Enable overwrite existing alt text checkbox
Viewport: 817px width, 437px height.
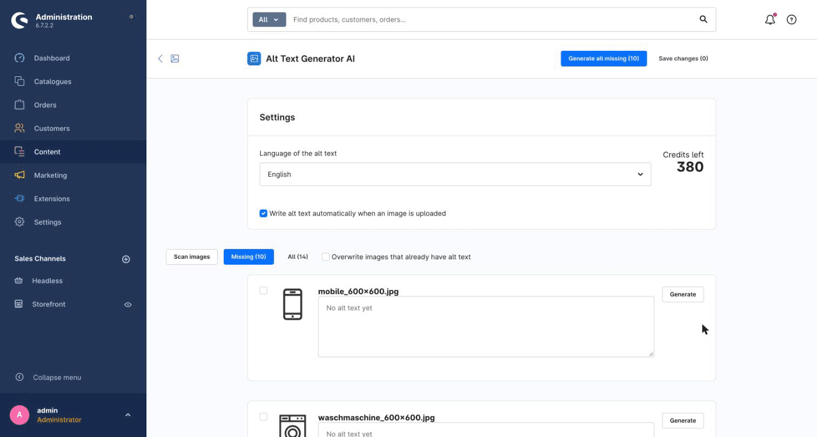click(x=325, y=257)
